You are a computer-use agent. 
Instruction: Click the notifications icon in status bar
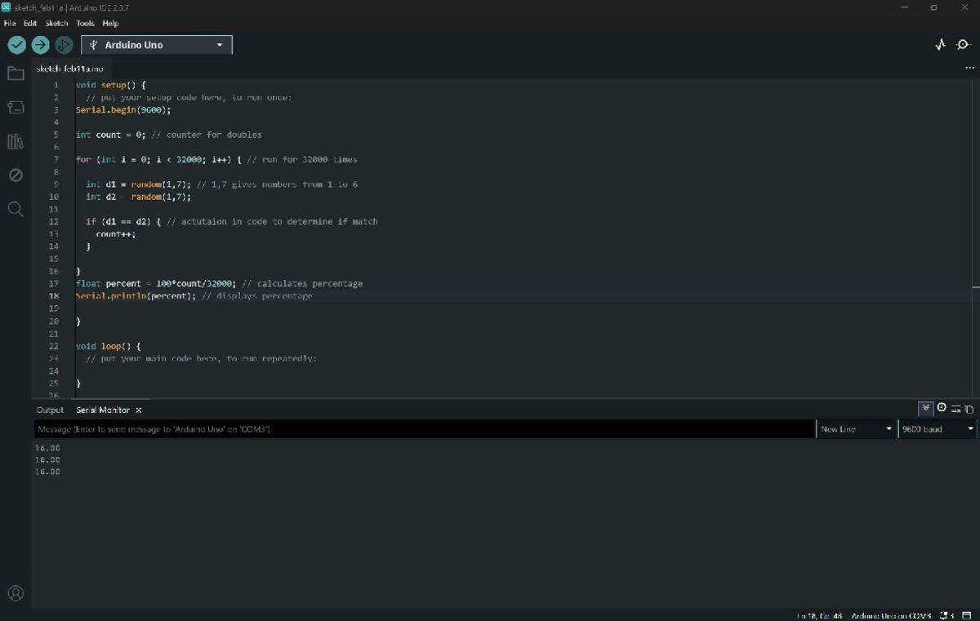click(947, 615)
